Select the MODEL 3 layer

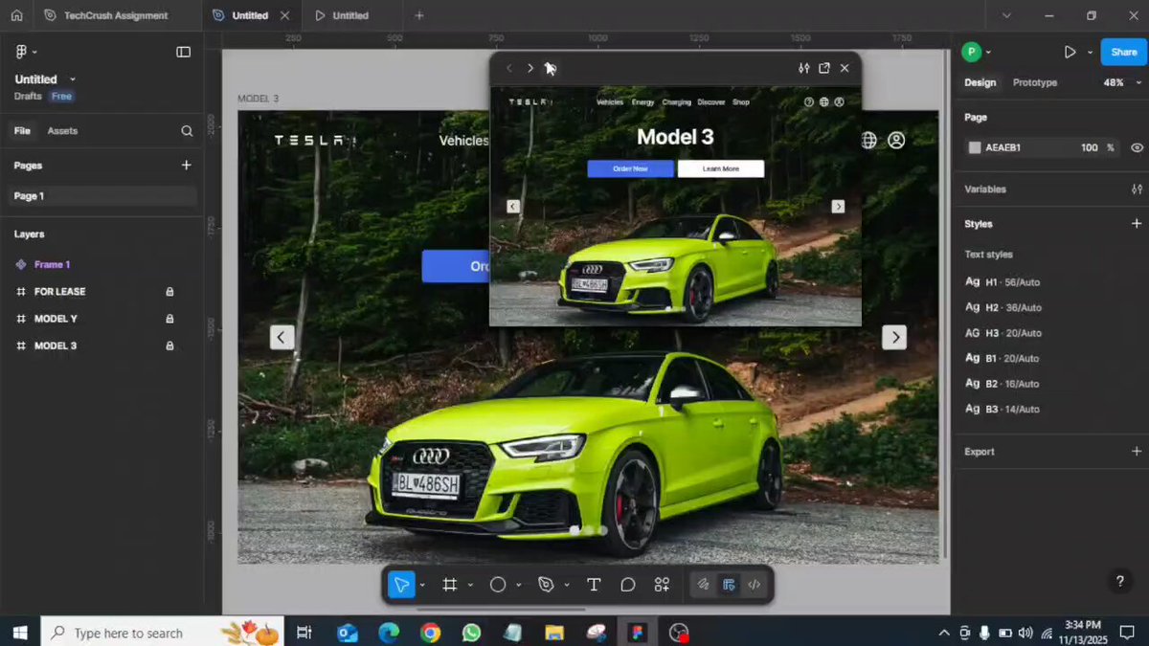click(x=56, y=345)
